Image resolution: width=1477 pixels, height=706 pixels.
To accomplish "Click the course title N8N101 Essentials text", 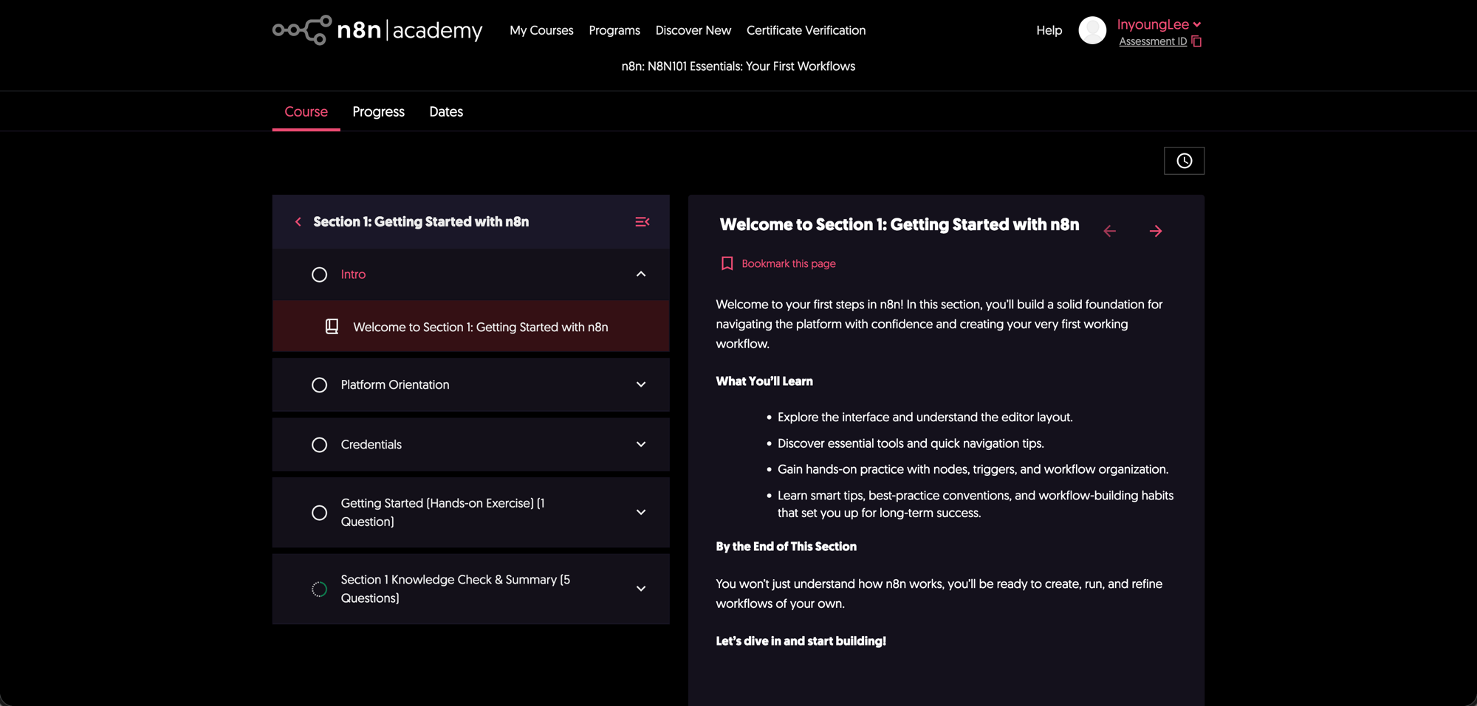I will coord(738,66).
